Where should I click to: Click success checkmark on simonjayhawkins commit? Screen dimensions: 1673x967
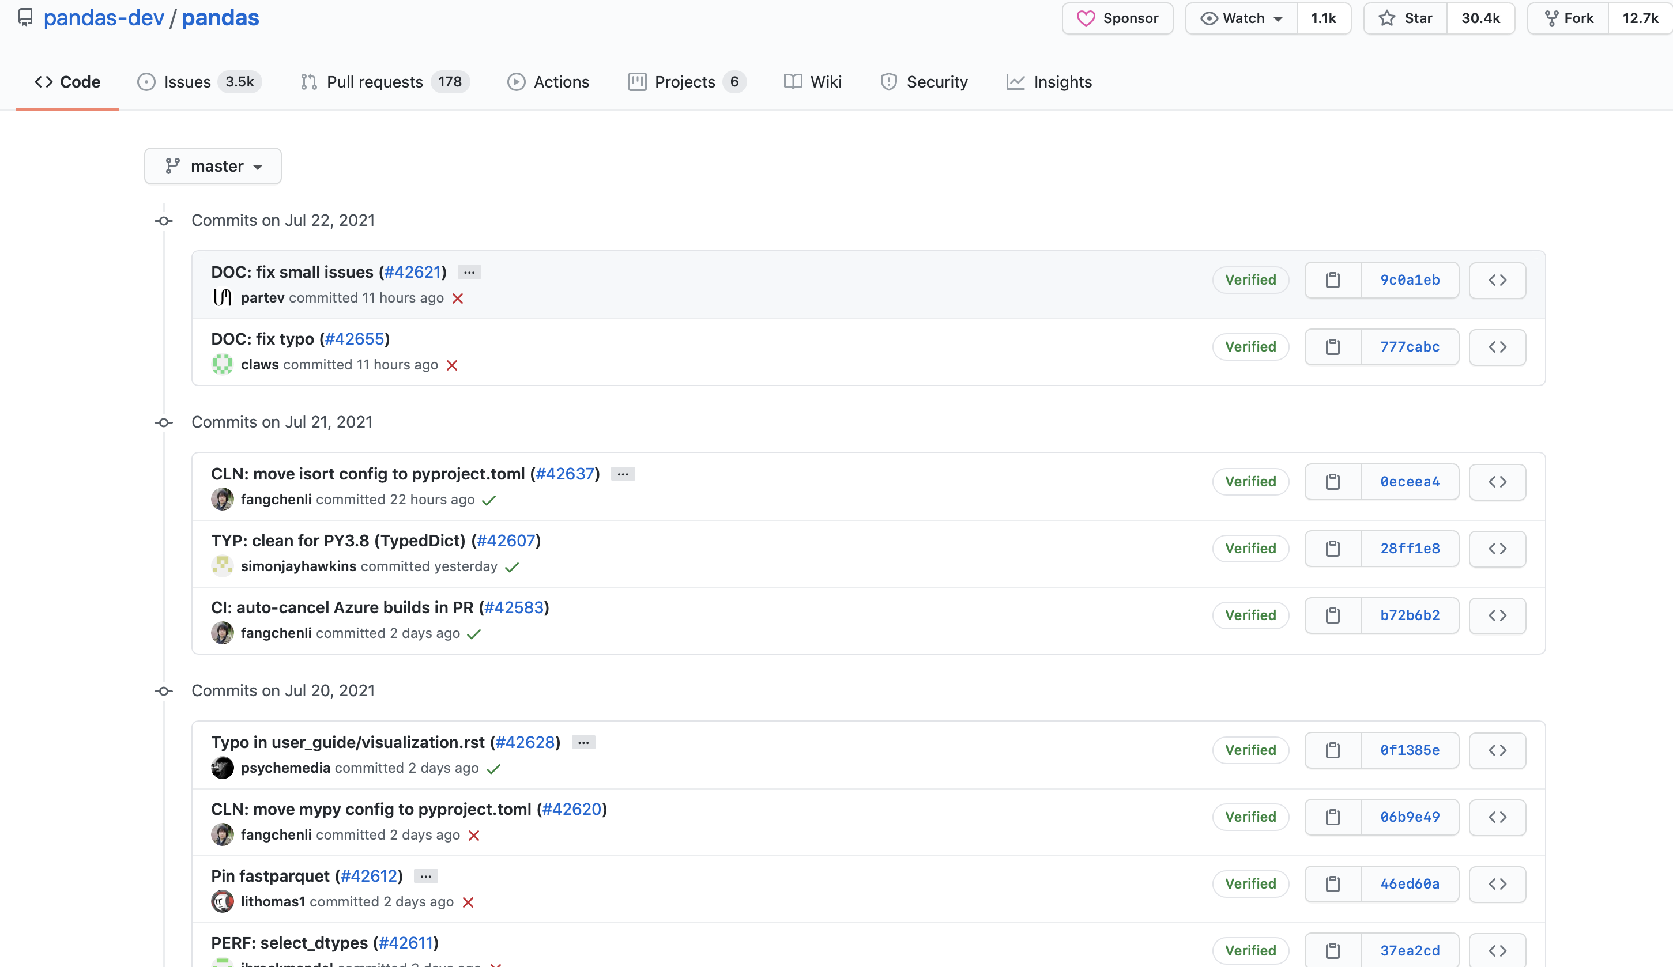click(x=511, y=568)
